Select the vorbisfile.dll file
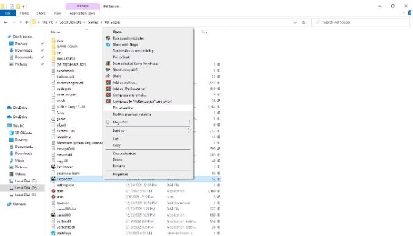 tap(66, 227)
